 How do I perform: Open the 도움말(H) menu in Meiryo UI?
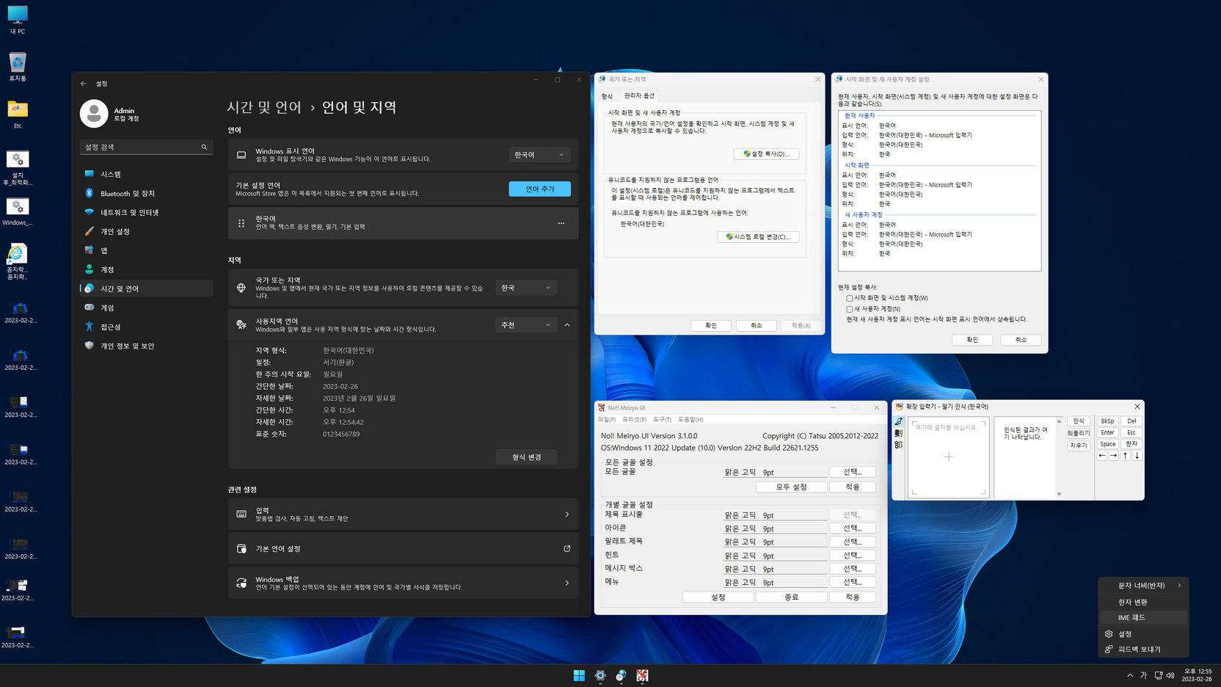click(690, 420)
